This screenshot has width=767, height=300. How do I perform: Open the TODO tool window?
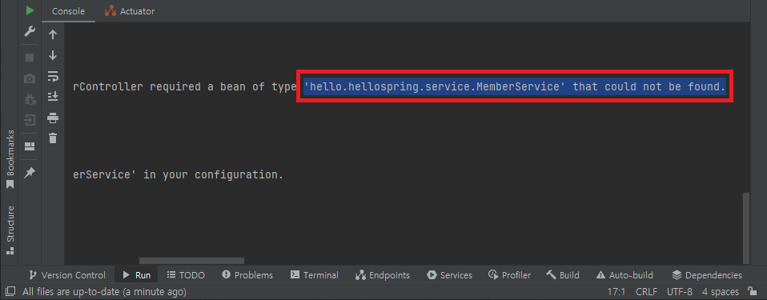click(186, 275)
